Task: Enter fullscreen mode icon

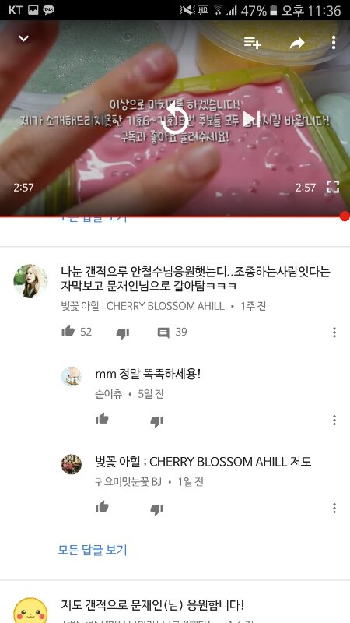Action: (x=333, y=187)
